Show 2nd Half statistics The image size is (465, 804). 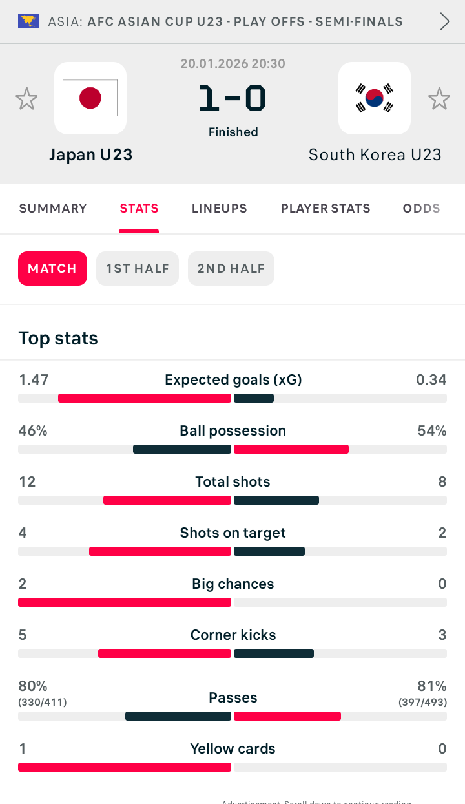[x=231, y=268]
